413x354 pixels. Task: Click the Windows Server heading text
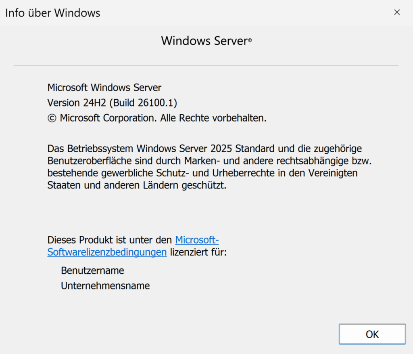pos(206,41)
